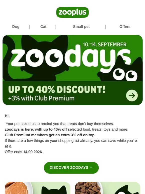Screen dimensions: 145x194
Task: Click the DISCOVER ZOODAYS button
Action: pyautogui.click(x=71, y=168)
